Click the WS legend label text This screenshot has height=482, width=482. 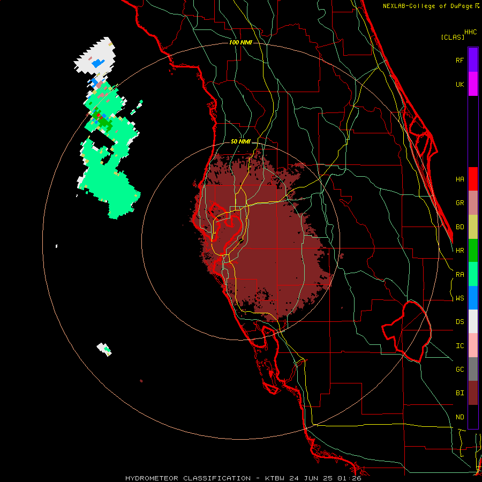click(460, 298)
